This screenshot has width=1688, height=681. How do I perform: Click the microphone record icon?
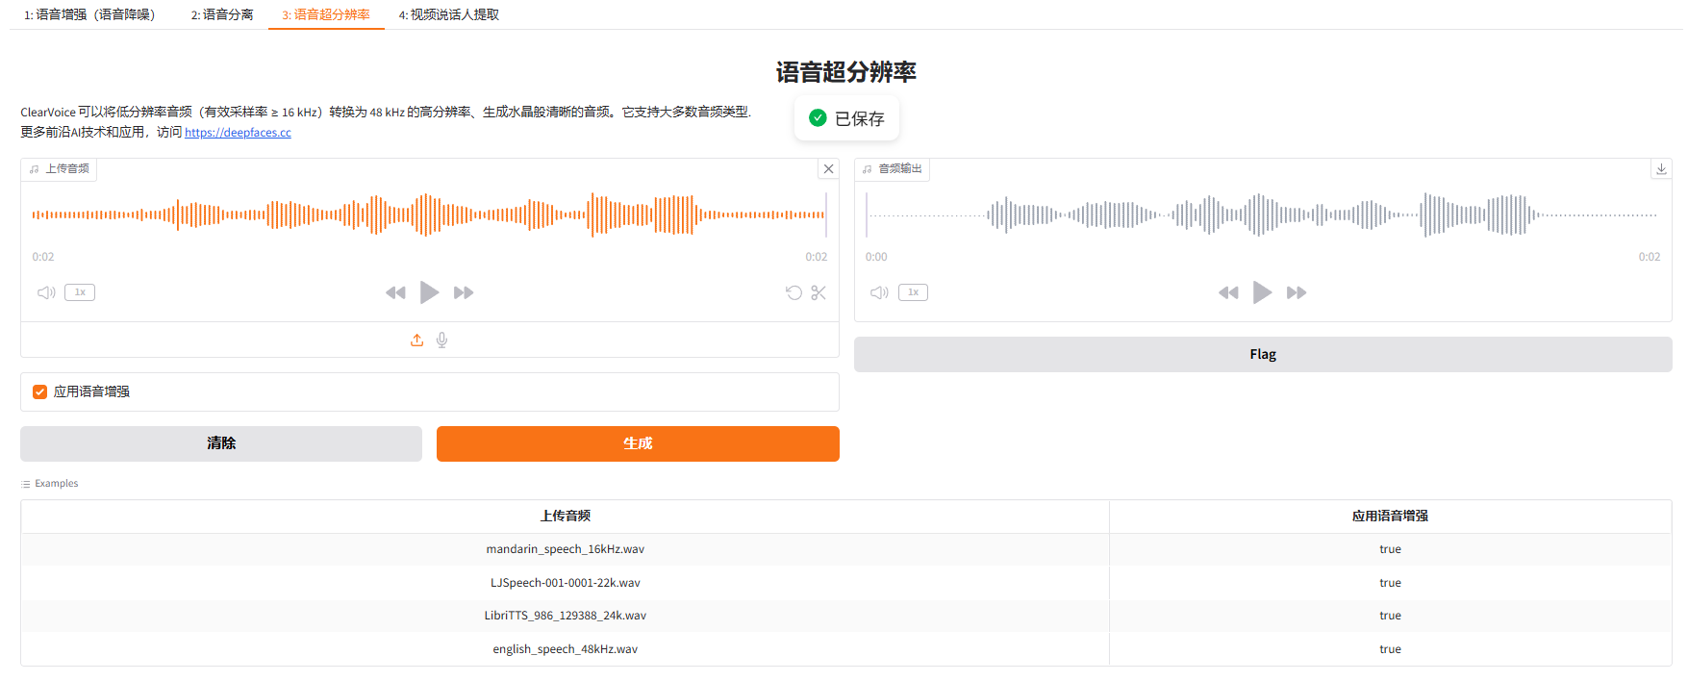(x=441, y=340)
